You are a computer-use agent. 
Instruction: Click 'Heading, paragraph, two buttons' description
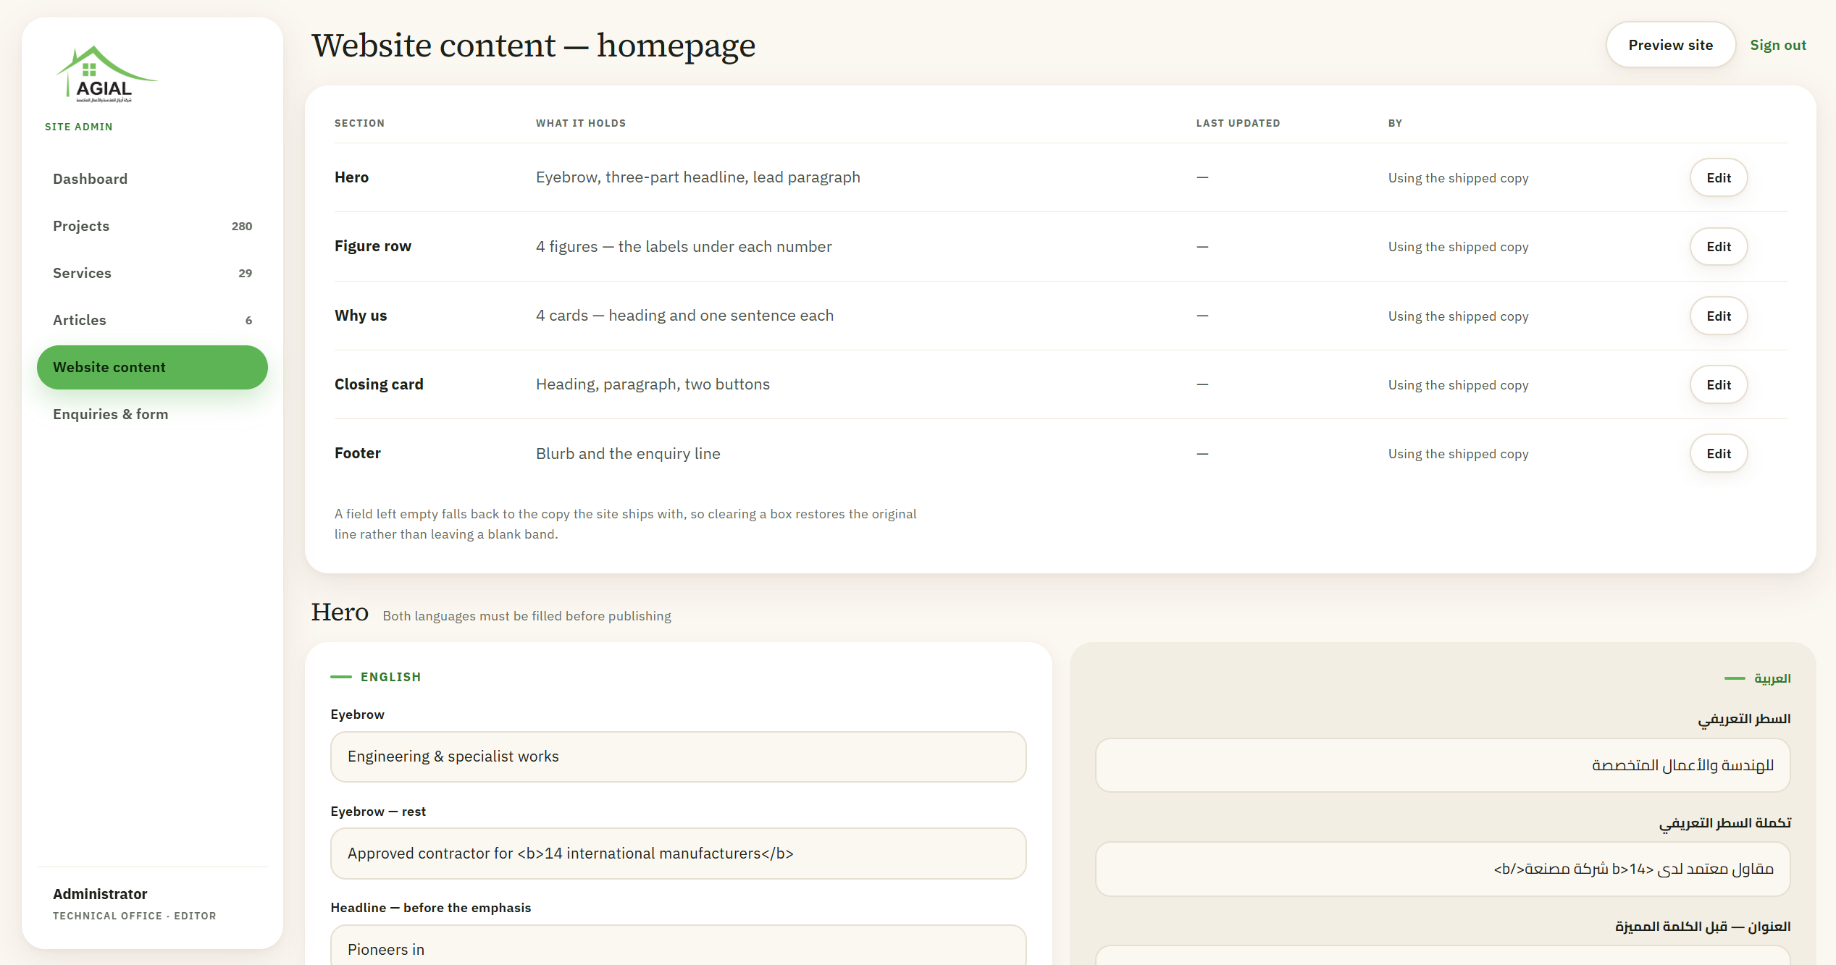[653, 384]
